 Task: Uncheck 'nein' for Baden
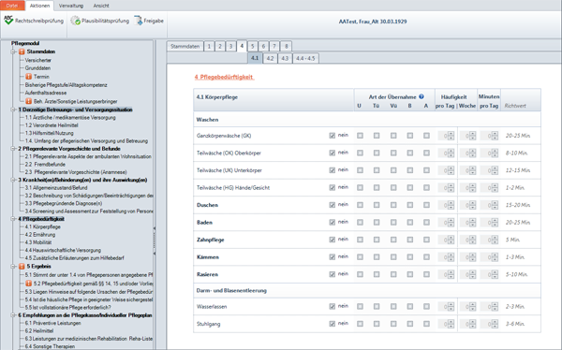click(x=333, y=222)
